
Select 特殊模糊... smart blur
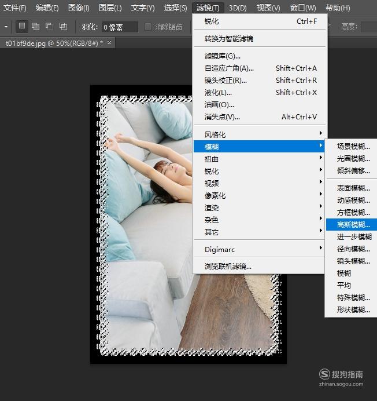[352, 297]
